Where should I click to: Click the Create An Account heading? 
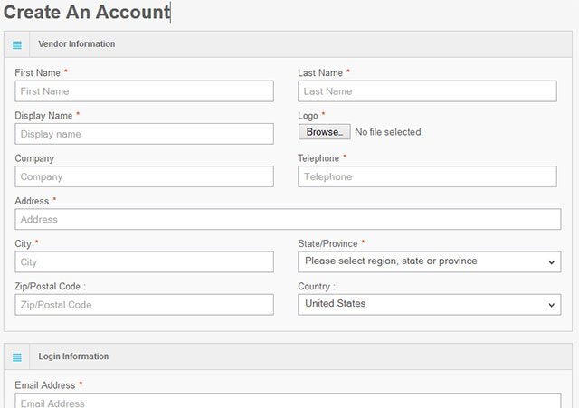coord(87,12)
